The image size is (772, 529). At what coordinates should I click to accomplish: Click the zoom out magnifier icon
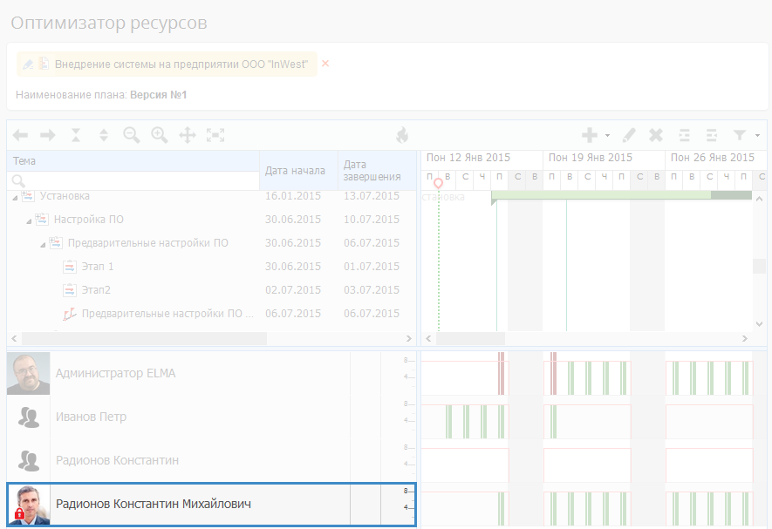pos(132,135)
